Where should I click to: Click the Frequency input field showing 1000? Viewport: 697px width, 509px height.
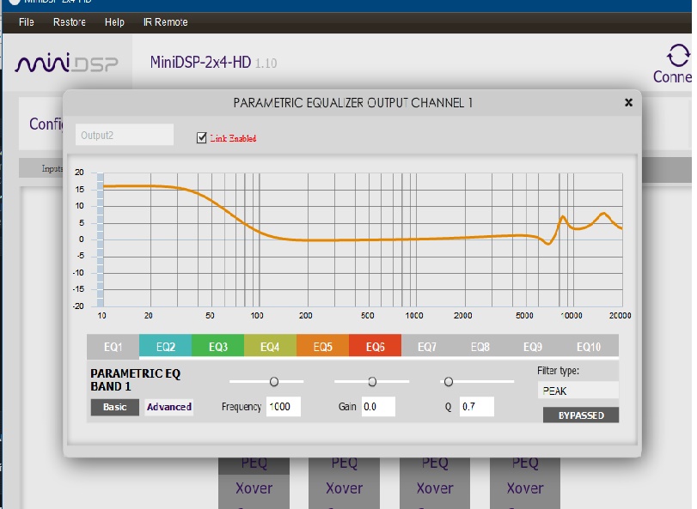point(284,407)
